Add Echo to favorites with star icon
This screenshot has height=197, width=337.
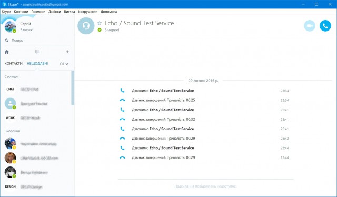[x=100, y=23]
